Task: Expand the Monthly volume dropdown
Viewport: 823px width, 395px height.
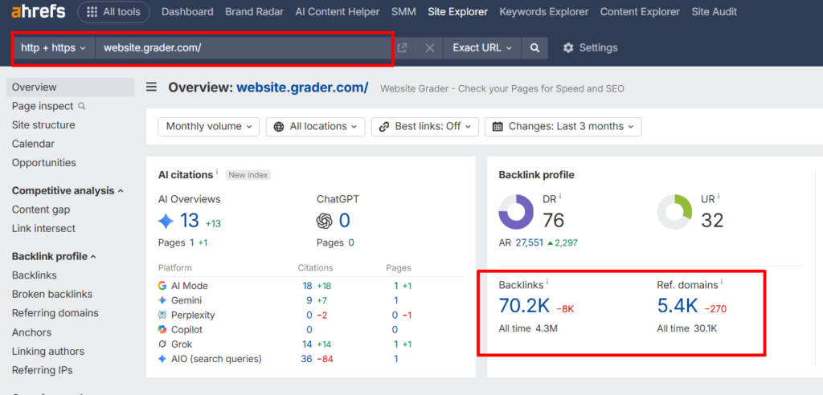Action: click(x=209, y=126)
